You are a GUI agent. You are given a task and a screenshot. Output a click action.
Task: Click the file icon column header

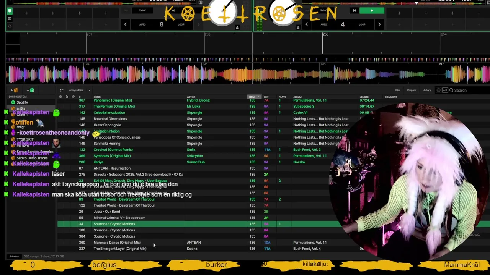pyautogui.click(x=67, y=97)
